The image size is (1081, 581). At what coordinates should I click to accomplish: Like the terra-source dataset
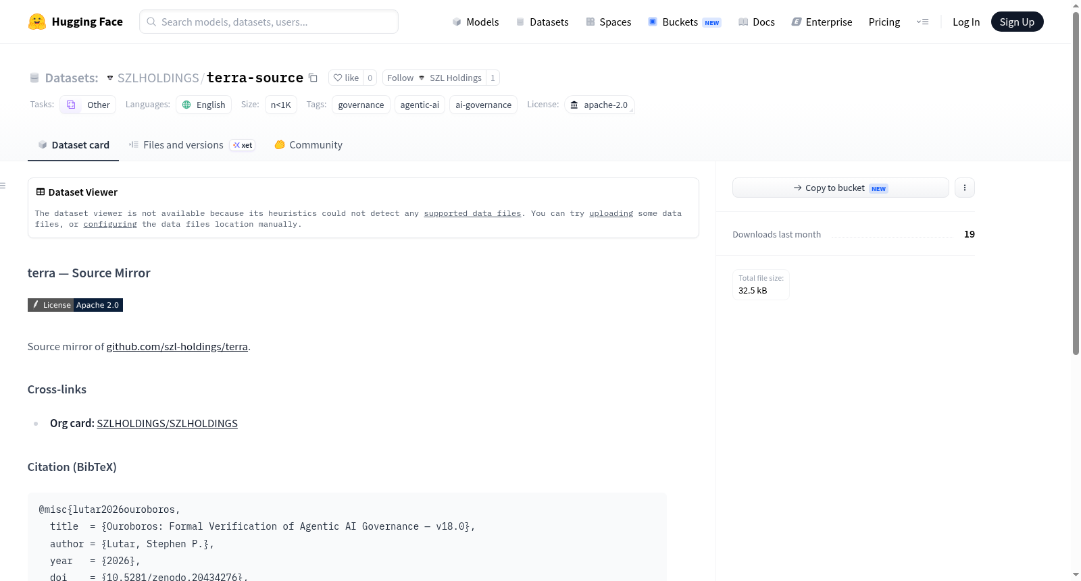click(x=346, y=78)
